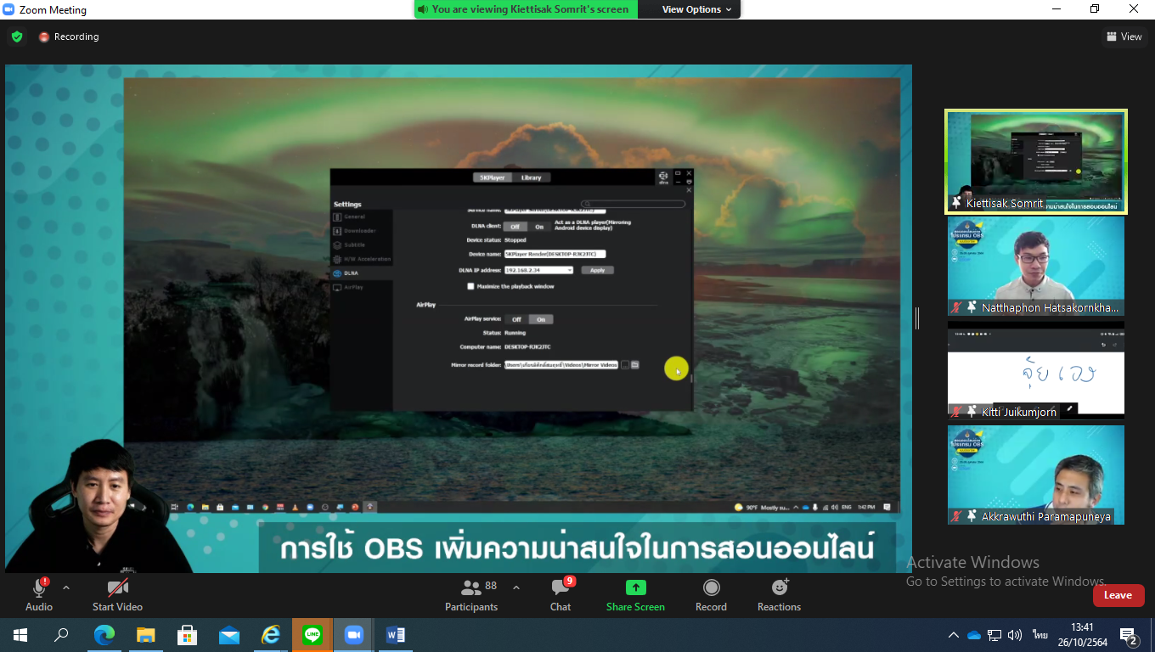Open Windows taskbar search
Viewport: 1155px width, 652px height.
click(x=61, y=635)
